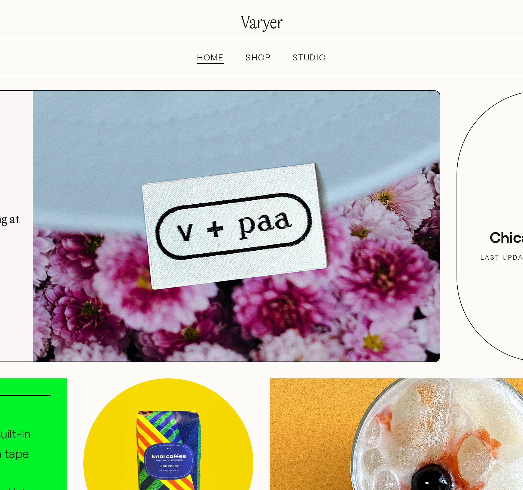Image resolution: width=523 pixels, height=490 pixels.
Task: Open the iced cherry drink photo
Action: click(396, 434)
